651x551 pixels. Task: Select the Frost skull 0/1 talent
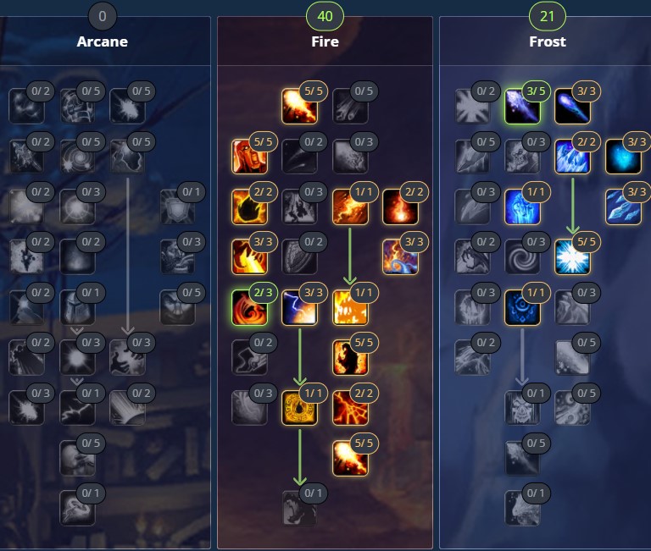pyautogui.click(x=522, y=408)
